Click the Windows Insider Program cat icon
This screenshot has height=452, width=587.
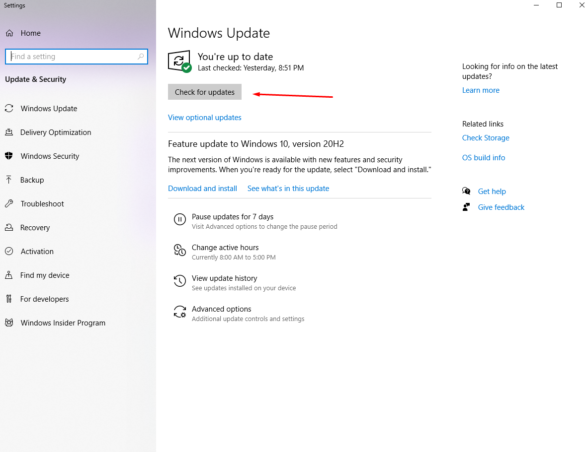[x=9, y=323]
